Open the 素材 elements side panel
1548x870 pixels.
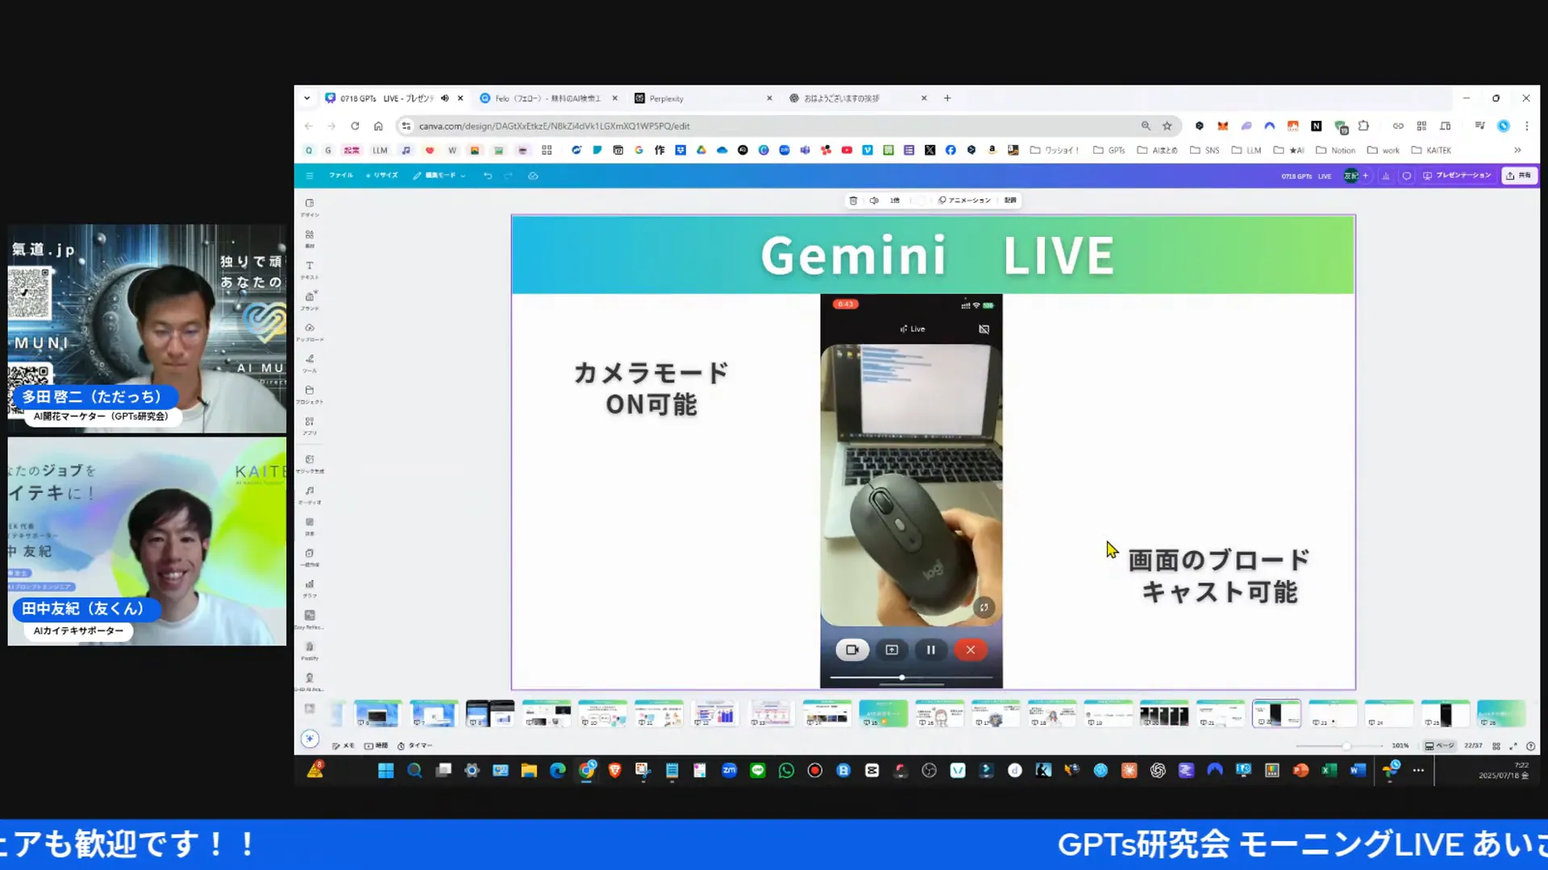310,238
